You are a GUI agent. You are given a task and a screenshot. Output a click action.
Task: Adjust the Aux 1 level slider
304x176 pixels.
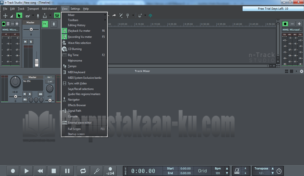(x=50, y=100)
